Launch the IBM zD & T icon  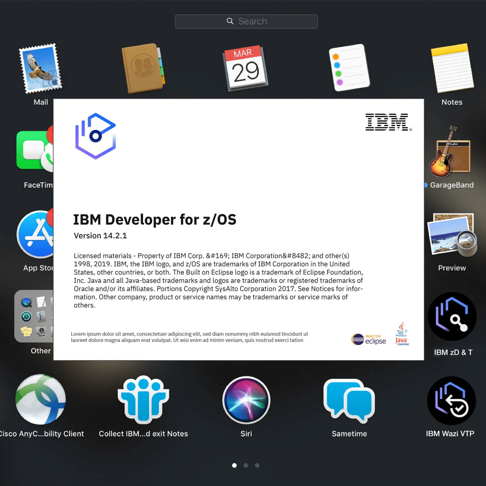[452, 316]
